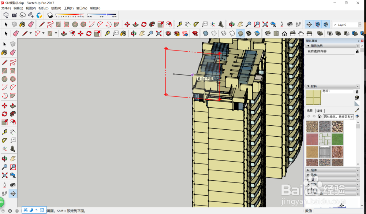Open the 编辑(E) menu

point(18,8)
